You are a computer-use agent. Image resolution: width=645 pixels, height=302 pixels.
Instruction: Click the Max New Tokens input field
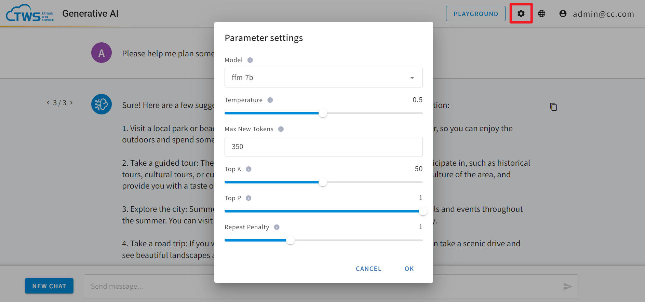tap(323, 147)
